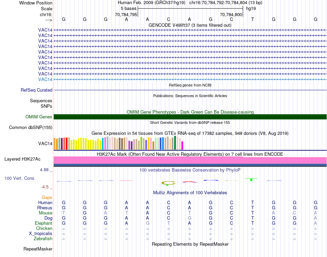
Task: Click the H3K27Ac Mark ENCODE title
Action: coord(190,154)
